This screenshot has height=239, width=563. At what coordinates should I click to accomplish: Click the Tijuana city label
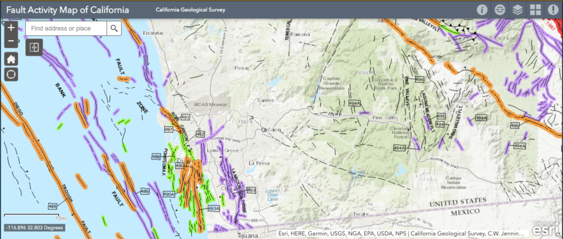[x=248, y=235]
